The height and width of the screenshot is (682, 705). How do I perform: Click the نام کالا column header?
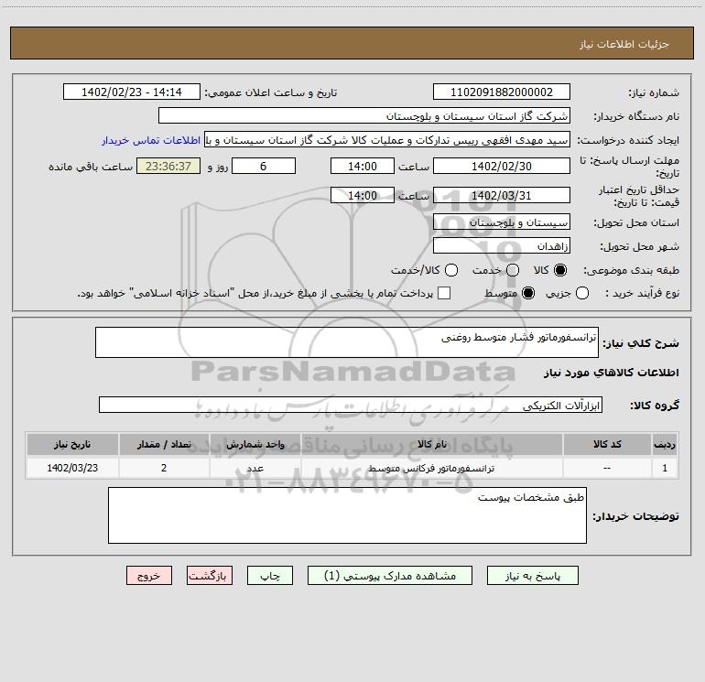pyautogui.click(x=432, y=444)
